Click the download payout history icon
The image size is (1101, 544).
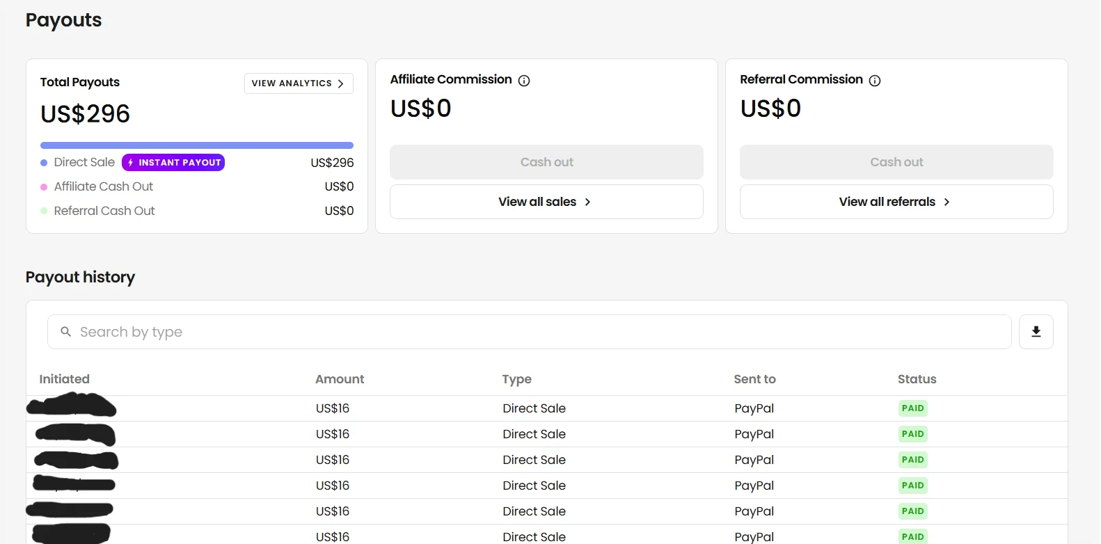1036,332
